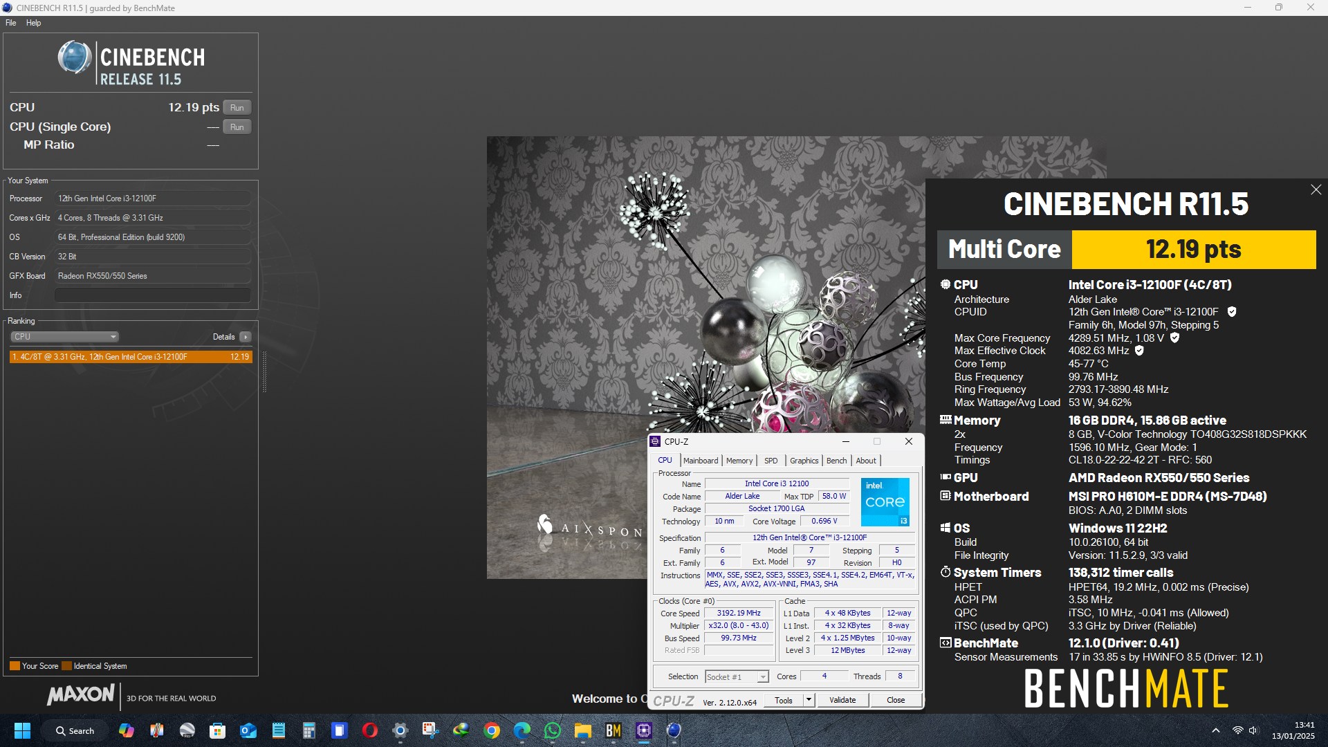This screenshot has width=1328, height=747.
Task: Open Calculator from the taskbar
Action: [309, 730]
